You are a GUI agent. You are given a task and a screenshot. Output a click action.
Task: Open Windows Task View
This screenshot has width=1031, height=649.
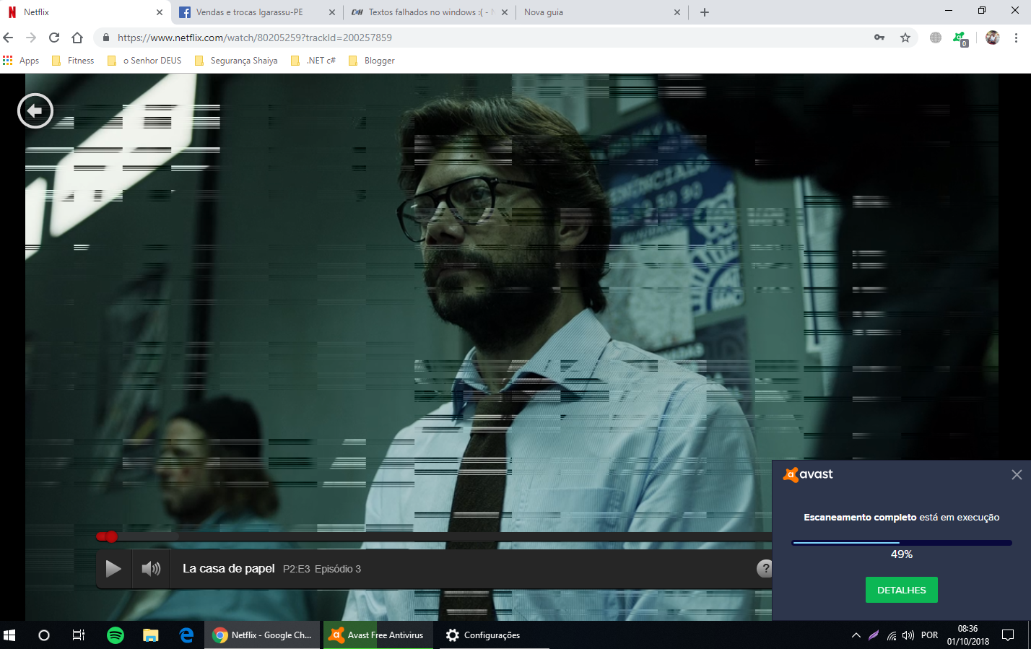tap(79, 635)
